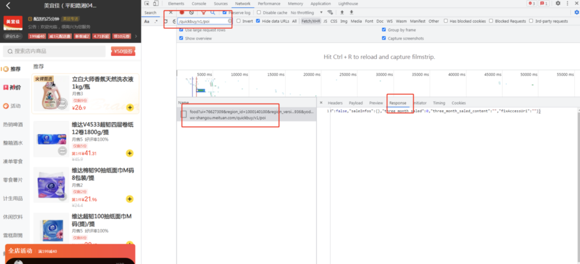Click the red record network log button
Viewport: 580px width, 264px height.
click(182, 12)
